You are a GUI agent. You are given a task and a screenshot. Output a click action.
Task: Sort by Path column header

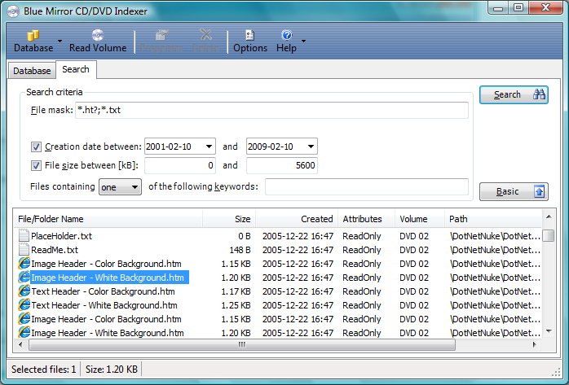coord(493,219)
